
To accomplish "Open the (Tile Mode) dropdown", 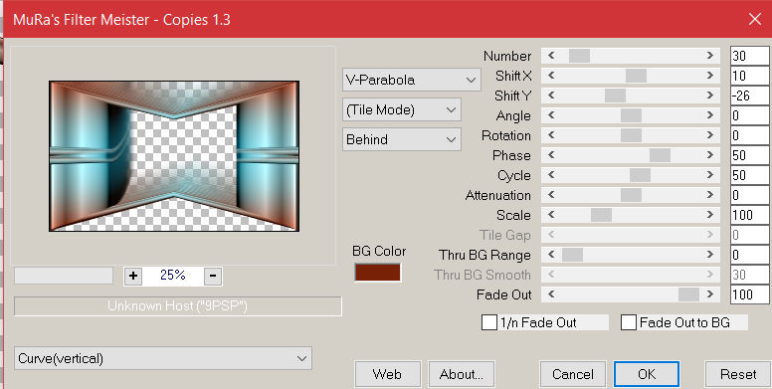I will tap(402, 109).
